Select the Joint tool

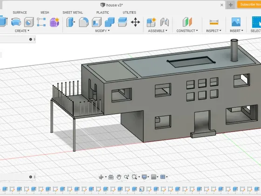(x=165, y=22)
